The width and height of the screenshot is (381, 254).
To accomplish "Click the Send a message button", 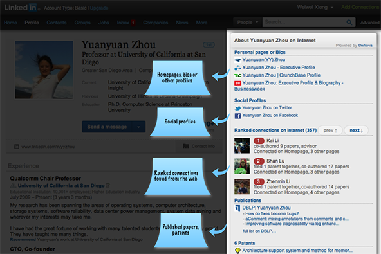I will tap(107, 127).
